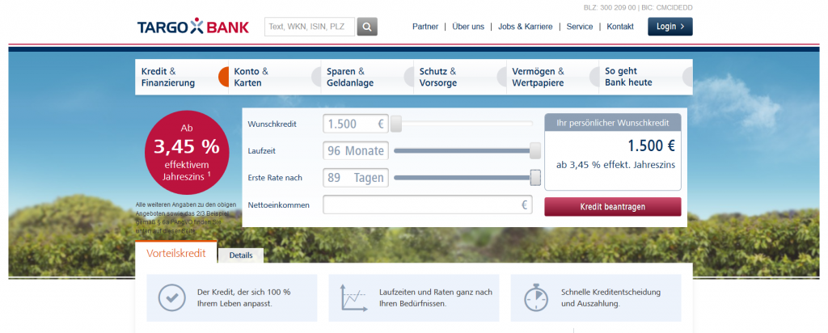The width and height of the screenshot is (828, 333).
Task: Click the Erste Rate nach slider handle
Action: click(535, 178)
